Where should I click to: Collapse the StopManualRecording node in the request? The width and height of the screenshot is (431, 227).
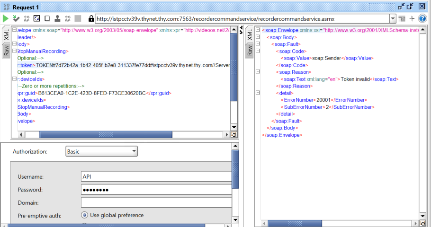pyautogui.click(x=14, y=51)
